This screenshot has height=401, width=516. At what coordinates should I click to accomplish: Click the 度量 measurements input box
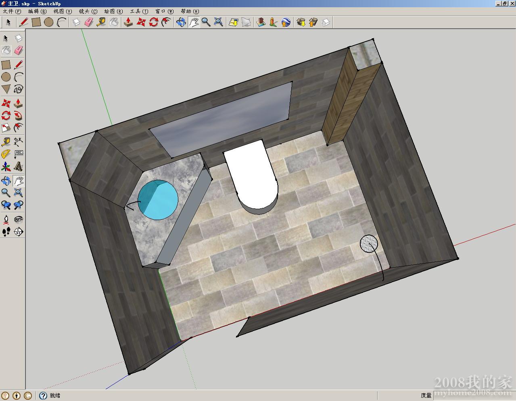(472, 395)
